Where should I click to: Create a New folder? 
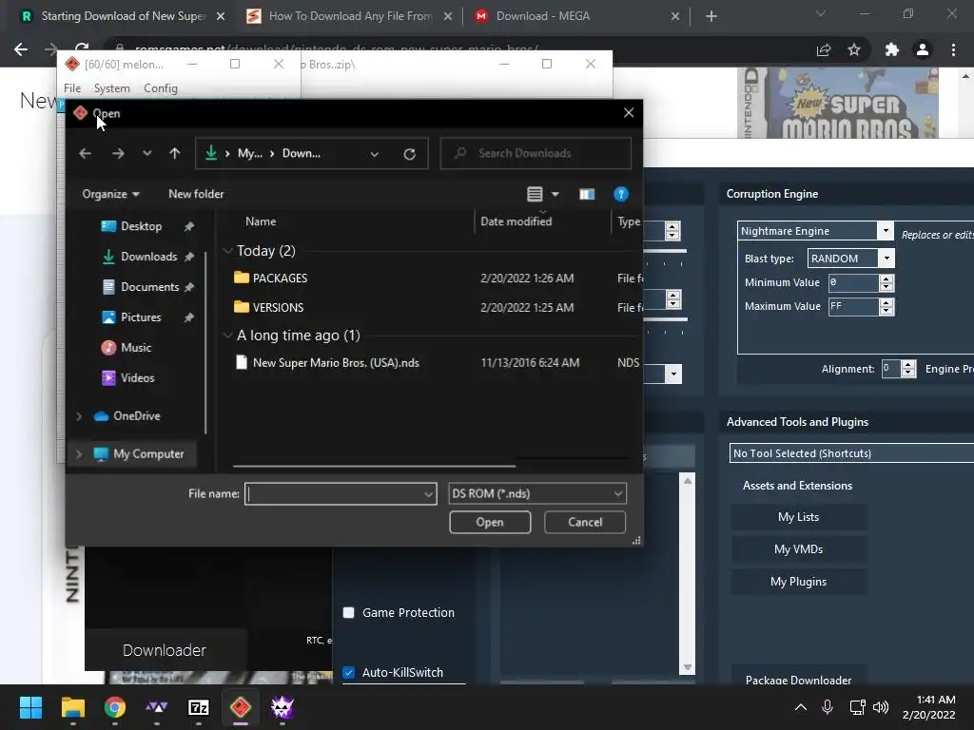(196, 194)
